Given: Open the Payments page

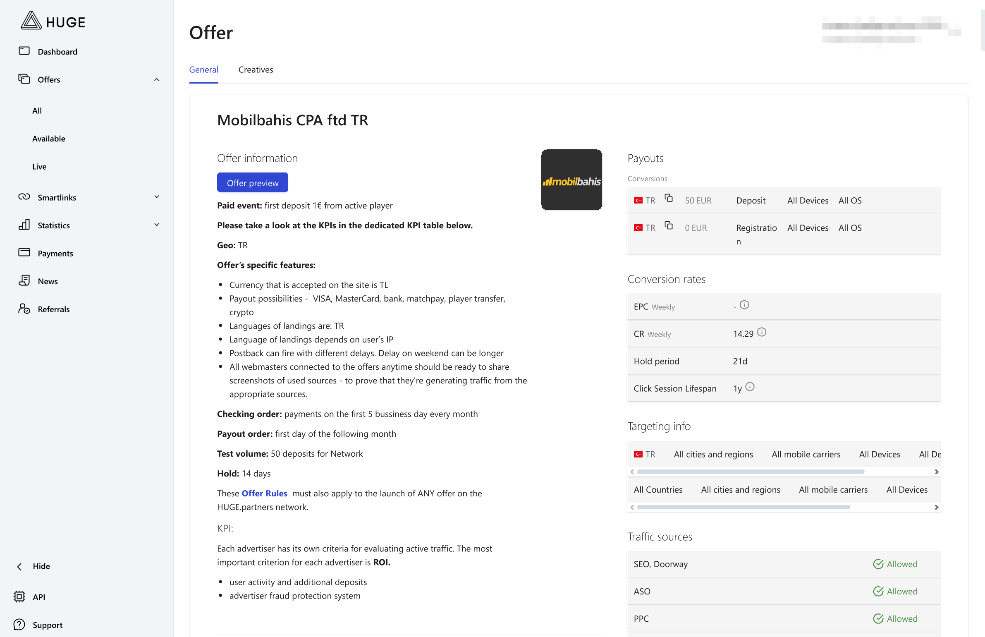Looking at the screenshot, I should pyautogui.click(x=55, y=254).
